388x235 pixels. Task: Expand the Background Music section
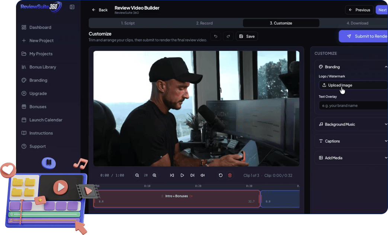352,124
